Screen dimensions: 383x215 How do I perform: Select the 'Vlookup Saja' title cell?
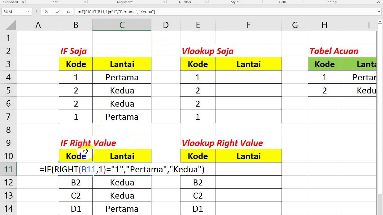(x=198, y=51)
